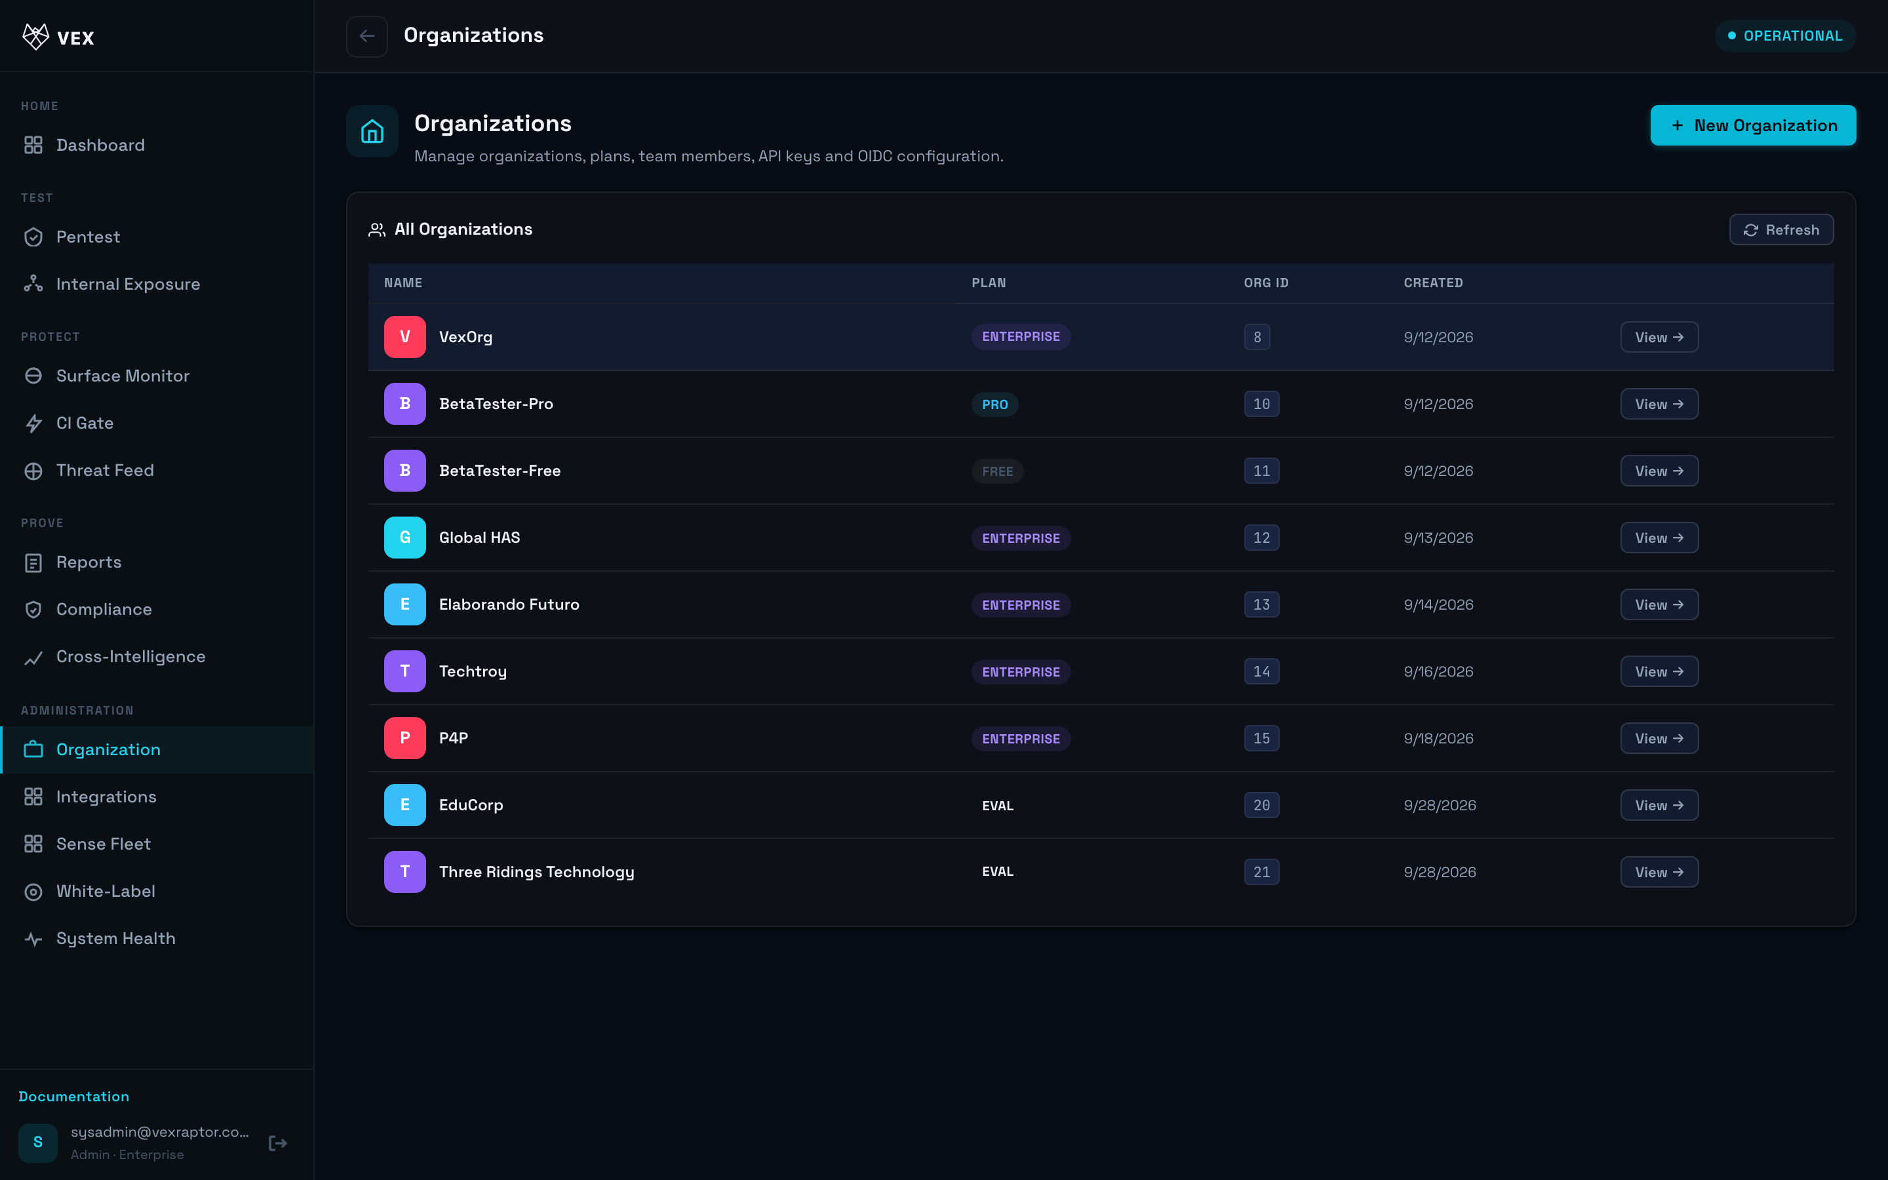This screenshot has width=1888, height=1180.
Task: Click the VexOrg avatar tile
Action: coord(405,337)
